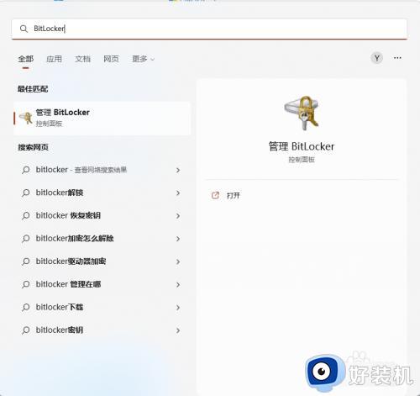
Task: Open 管理 BitLocker best match result
Action: (102, 119)
